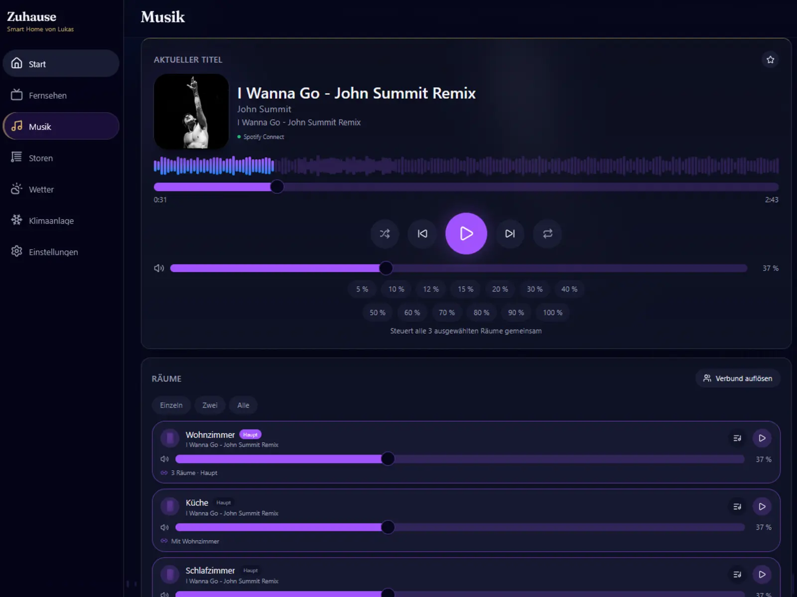Open Klimaanlage section
The height and width of the screenshot is (597, 797).
[61, 221]
